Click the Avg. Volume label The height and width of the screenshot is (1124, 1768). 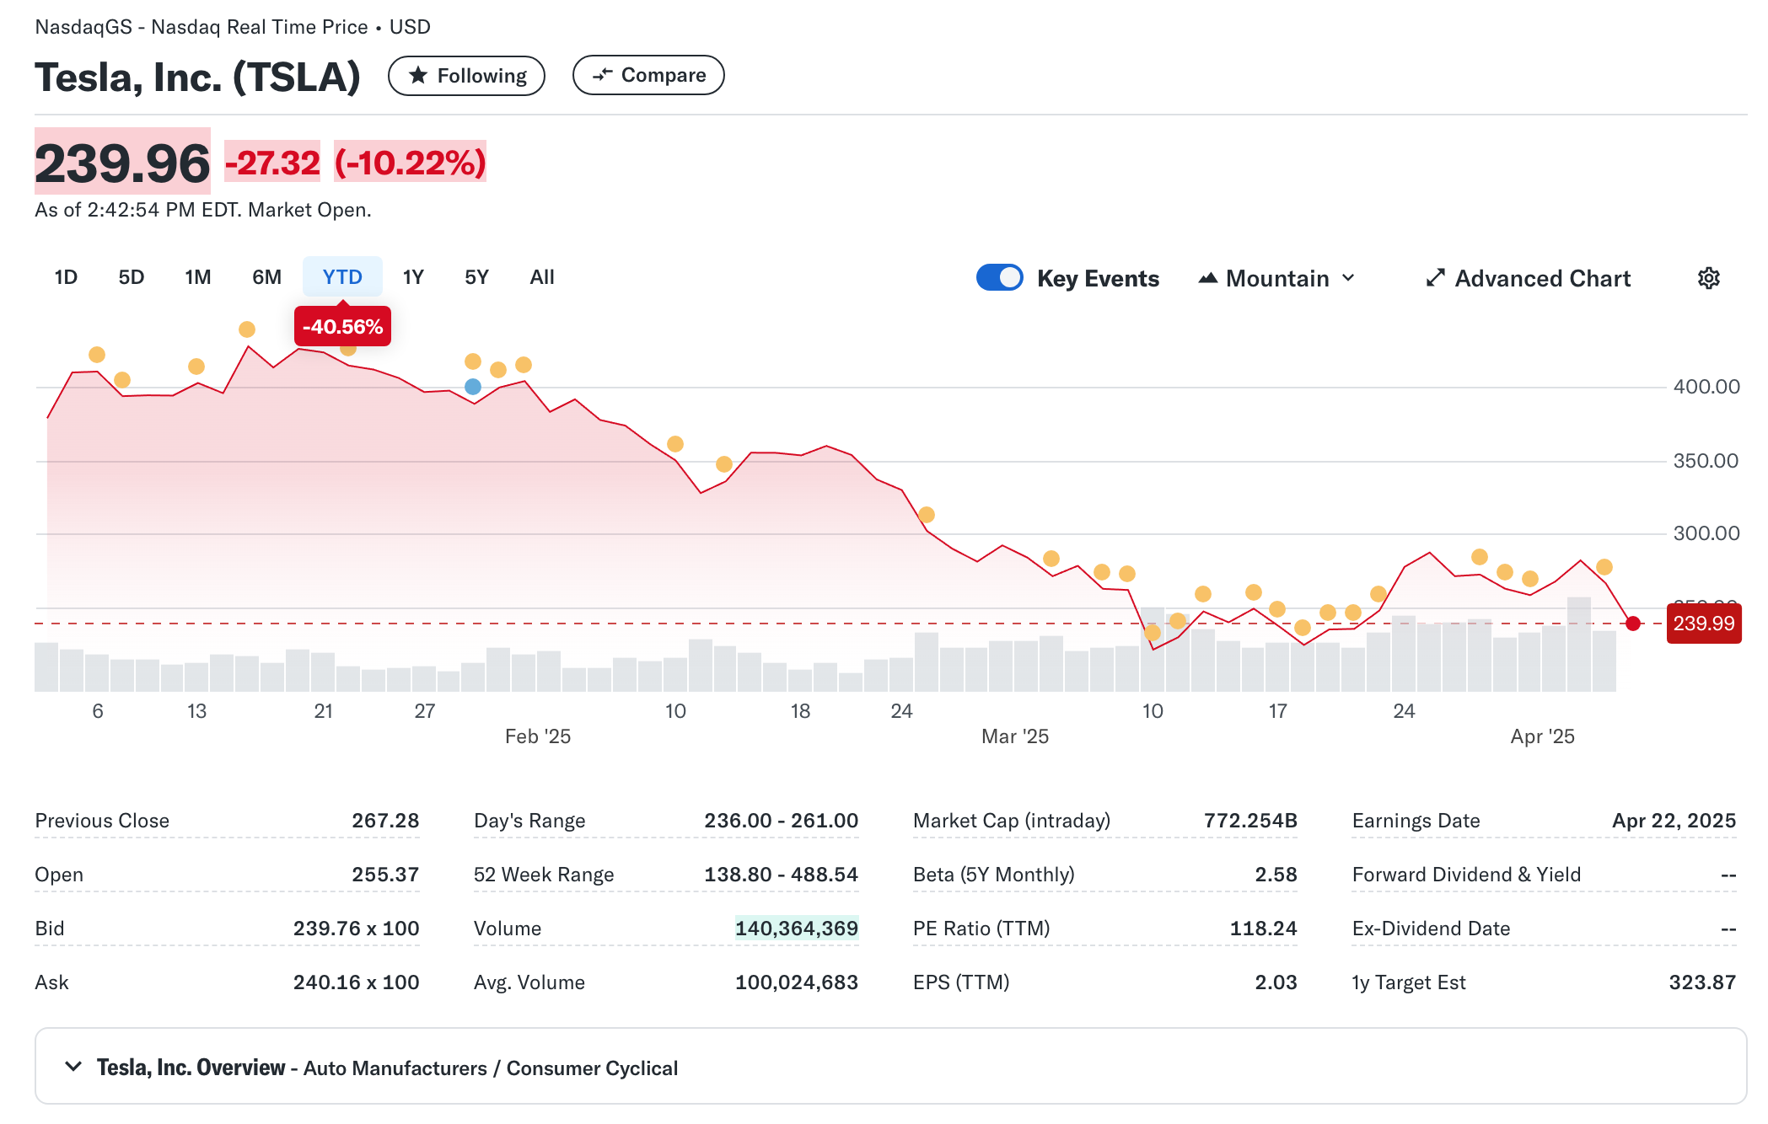529,982
